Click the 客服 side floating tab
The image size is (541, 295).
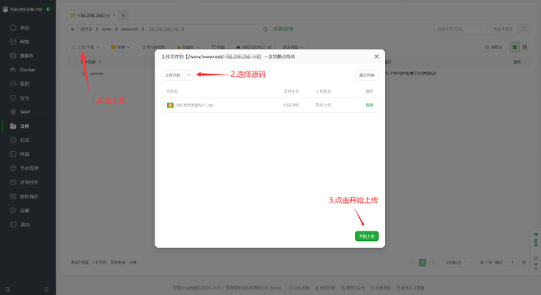coord(536,240)
